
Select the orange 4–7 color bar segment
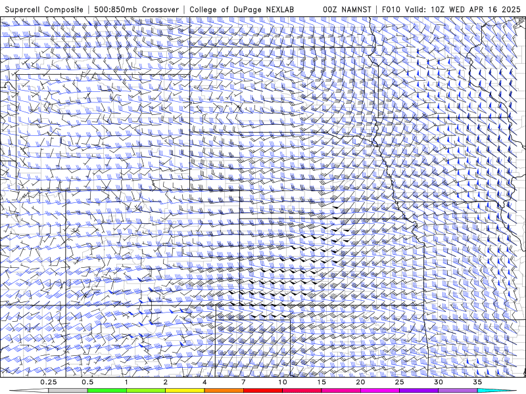(x=224, y=391)
